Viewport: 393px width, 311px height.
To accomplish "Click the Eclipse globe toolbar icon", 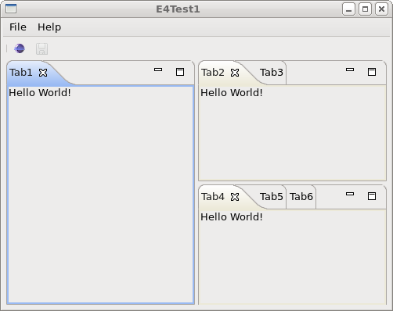I will pyautogui.click(x=20, y=48).
